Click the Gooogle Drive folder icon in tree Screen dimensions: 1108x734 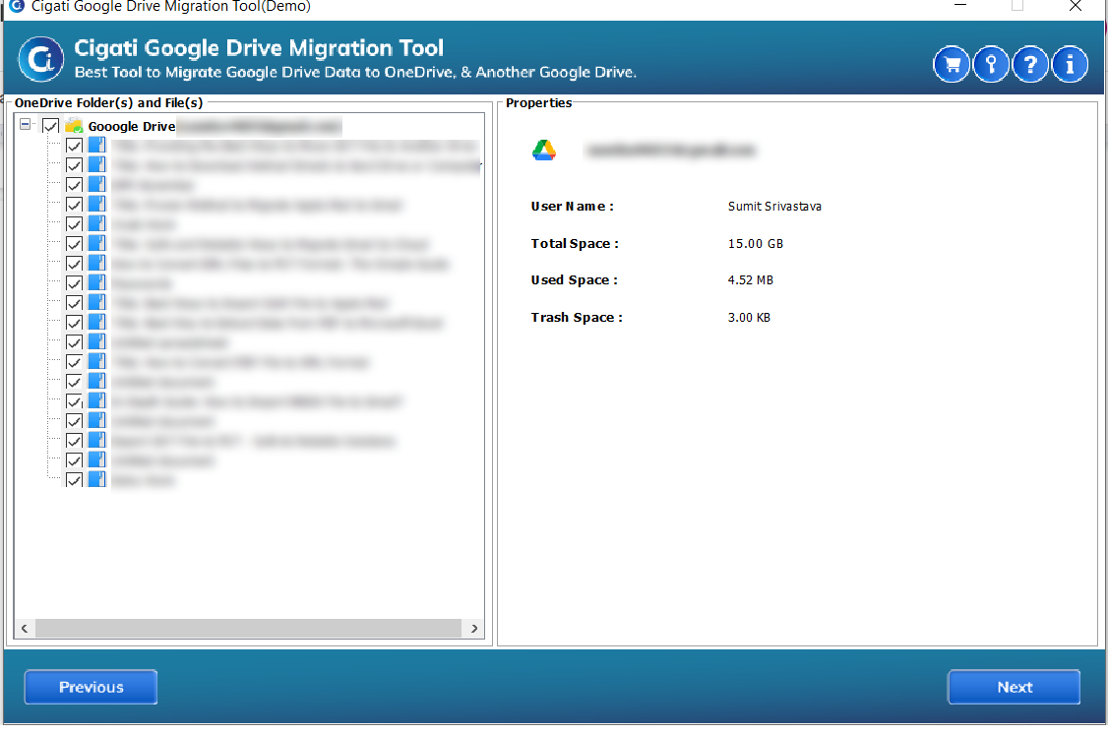[x=74, y=127]
